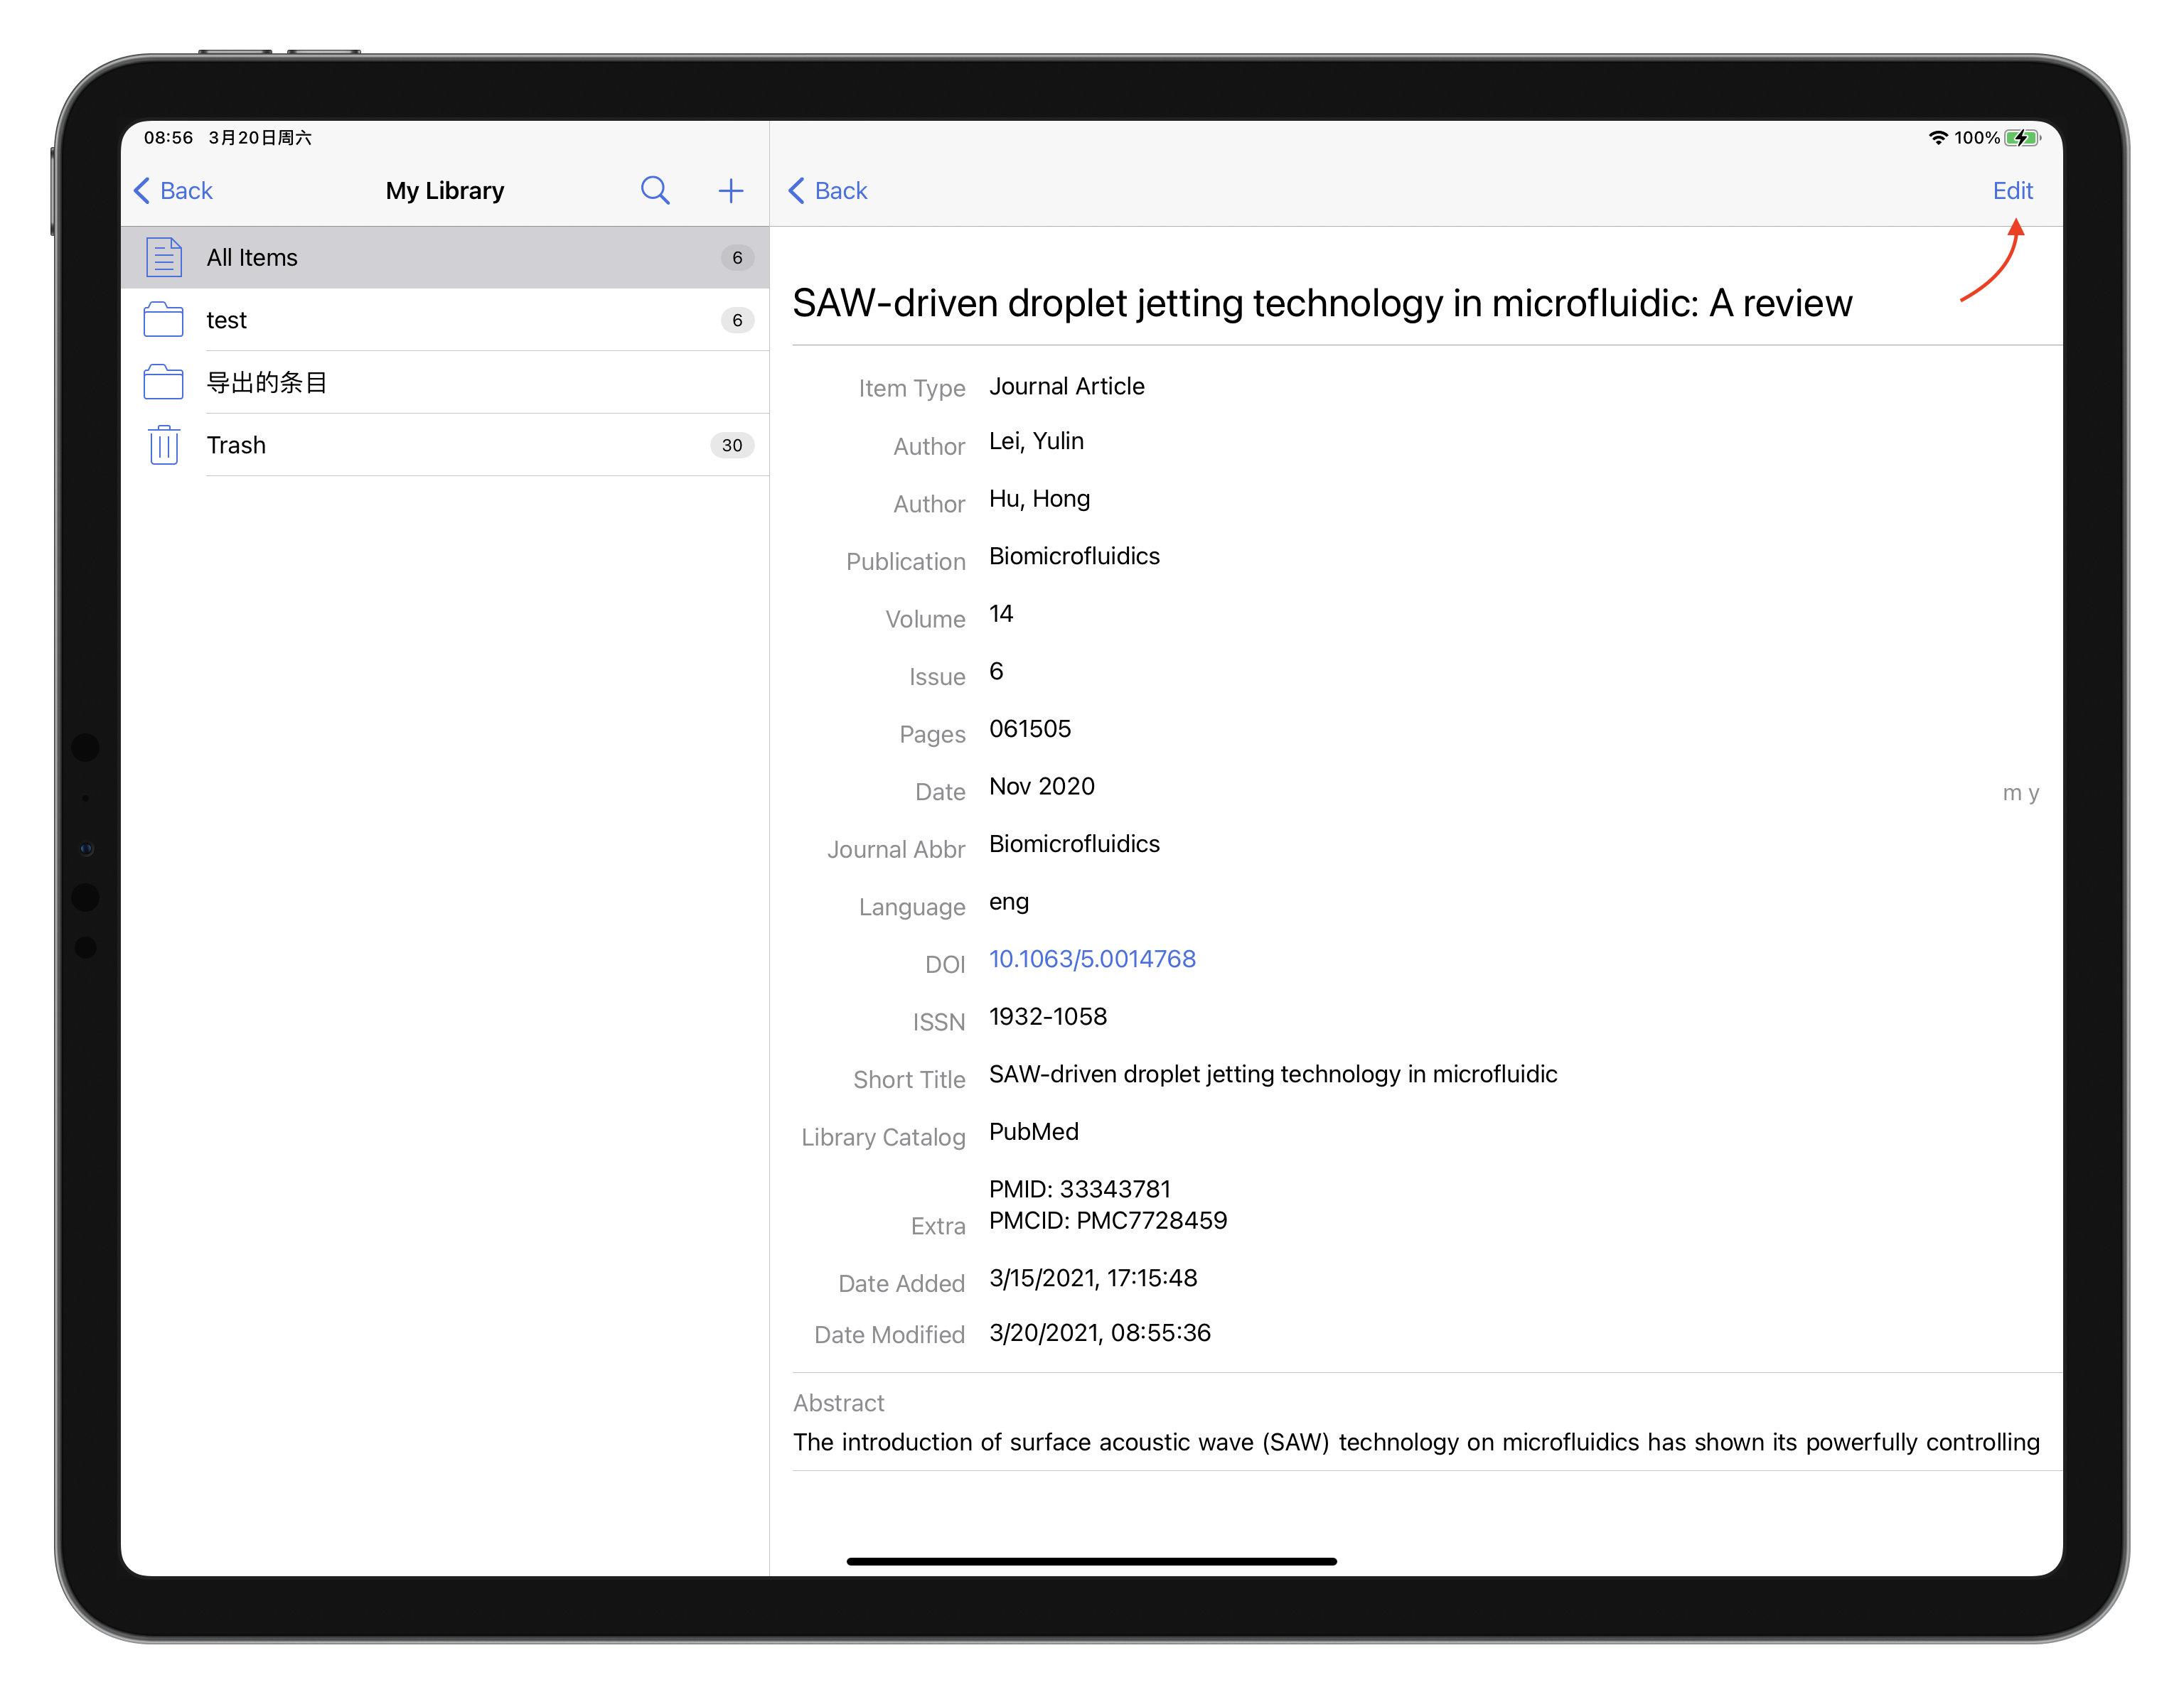Select Library Catalog value PubMed
Viewport: 2184px width, 1697px height.
tap(1034, 1131)
